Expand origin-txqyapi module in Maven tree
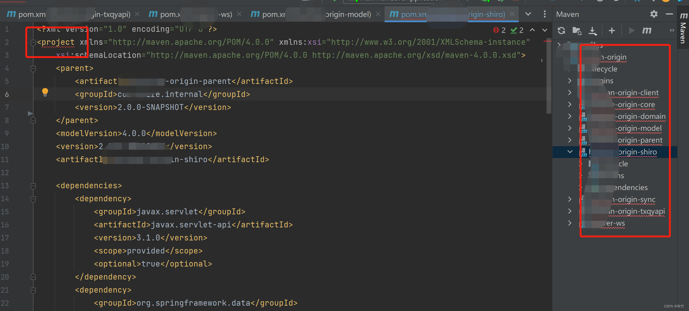This screenshot has width=689, height=311. (569, 211)
